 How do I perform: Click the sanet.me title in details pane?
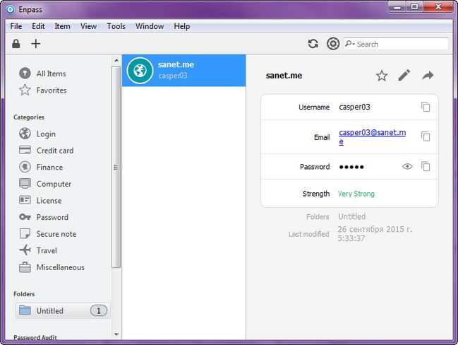[x=284, y=76]
